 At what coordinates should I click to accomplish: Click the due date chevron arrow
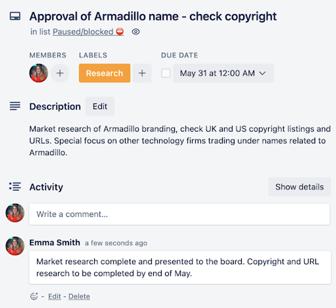point(262,73)
